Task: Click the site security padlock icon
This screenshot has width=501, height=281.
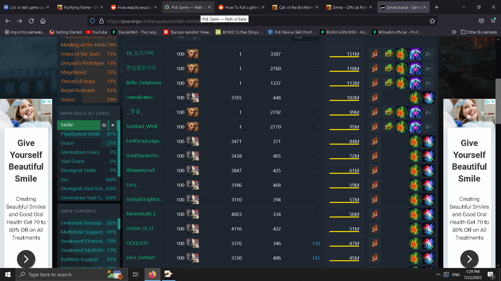Action: click(101, 21)
